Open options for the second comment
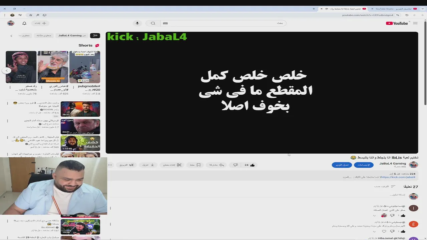This screenshot has width=427, height=240. point(110,224)
